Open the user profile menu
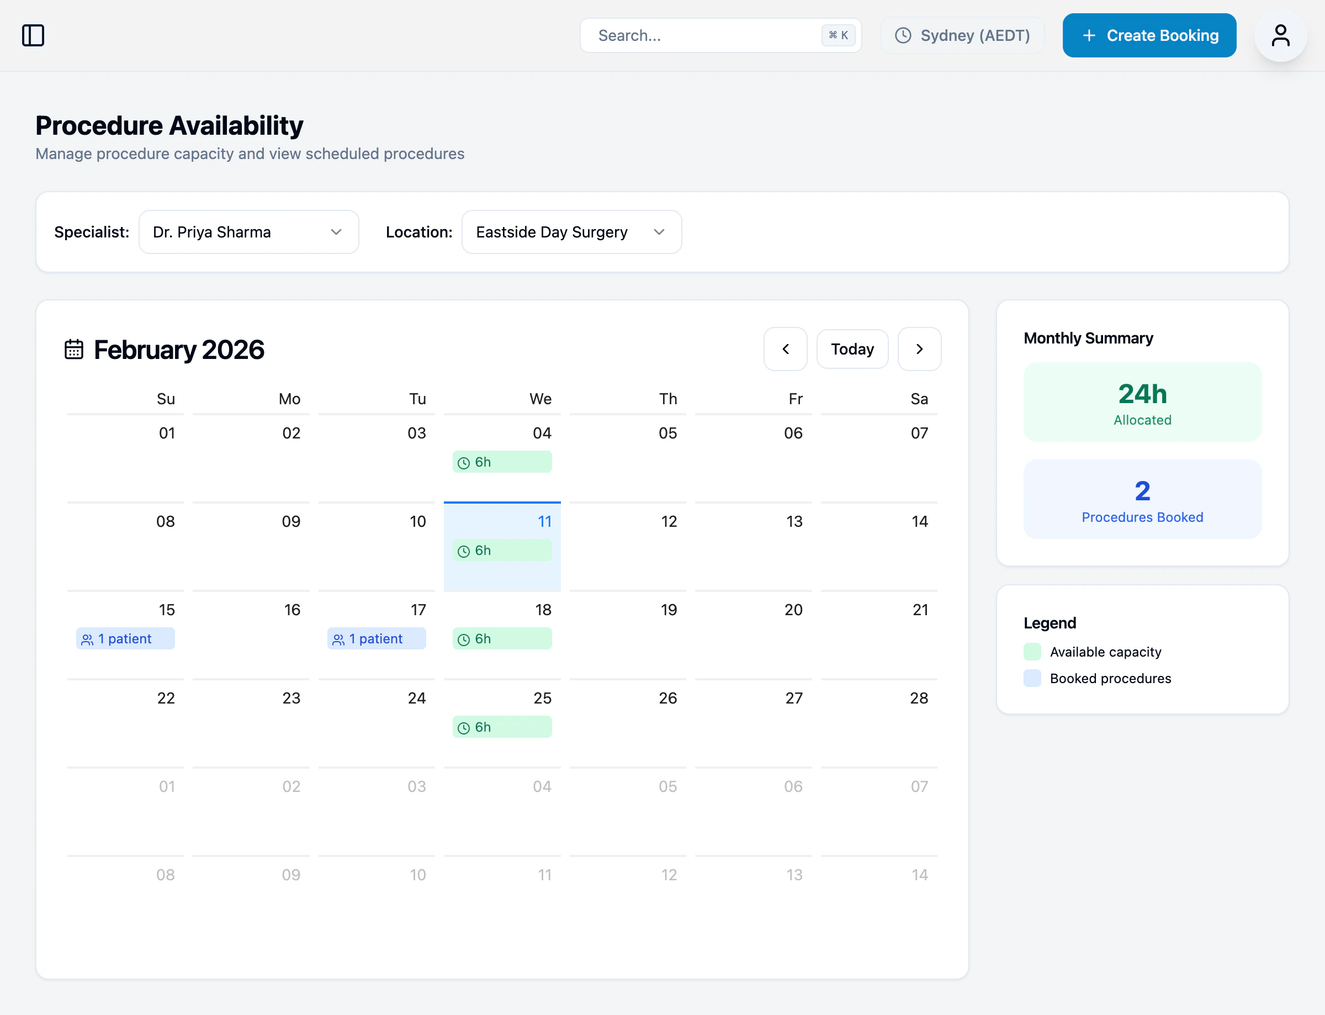The image size is (1325, 1015). tap(1280, 35)
